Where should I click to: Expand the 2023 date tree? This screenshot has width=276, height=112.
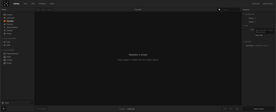click(x=2, y=42)
